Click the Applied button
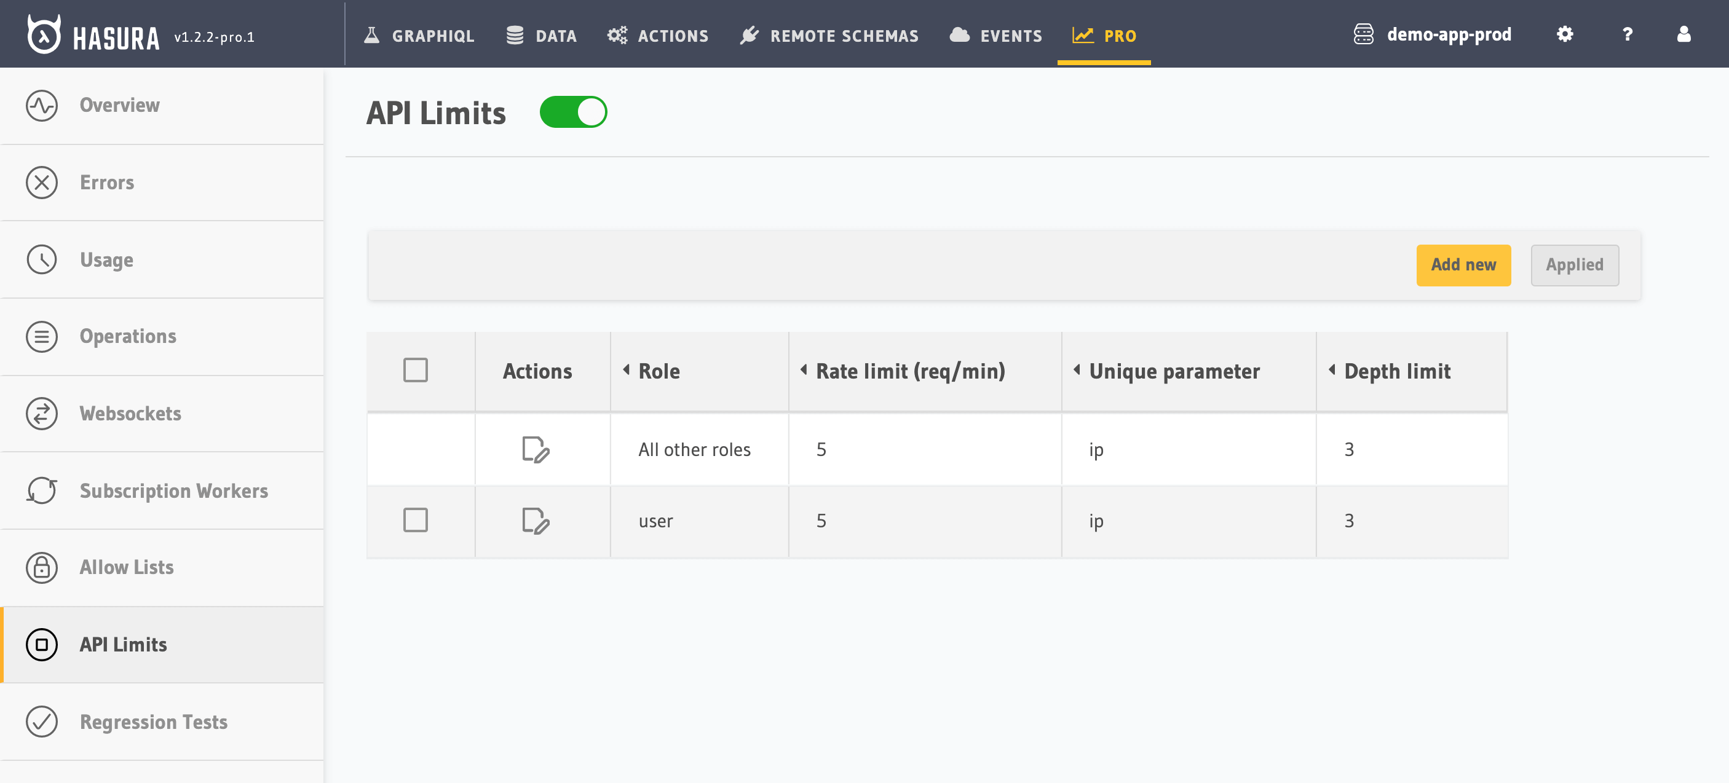This screenshot has width=1729, height=783. click(1574, 266)
